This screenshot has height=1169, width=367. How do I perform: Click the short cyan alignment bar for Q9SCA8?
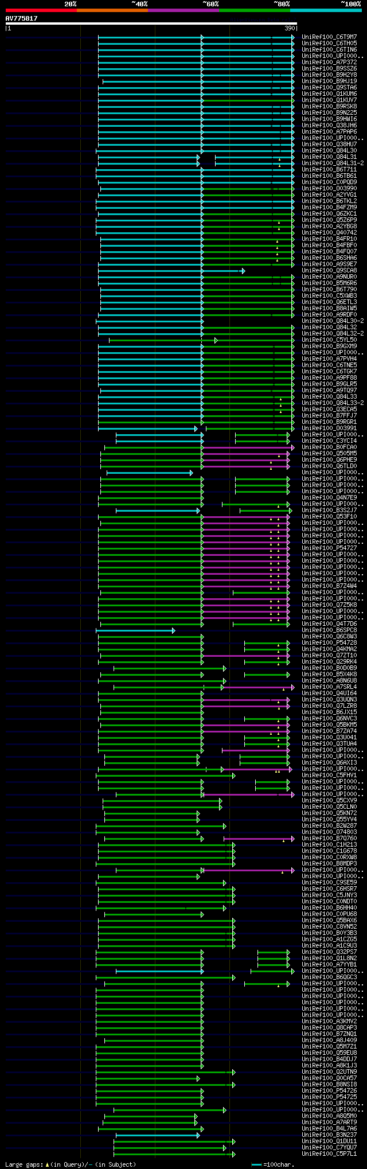[223, 271]
